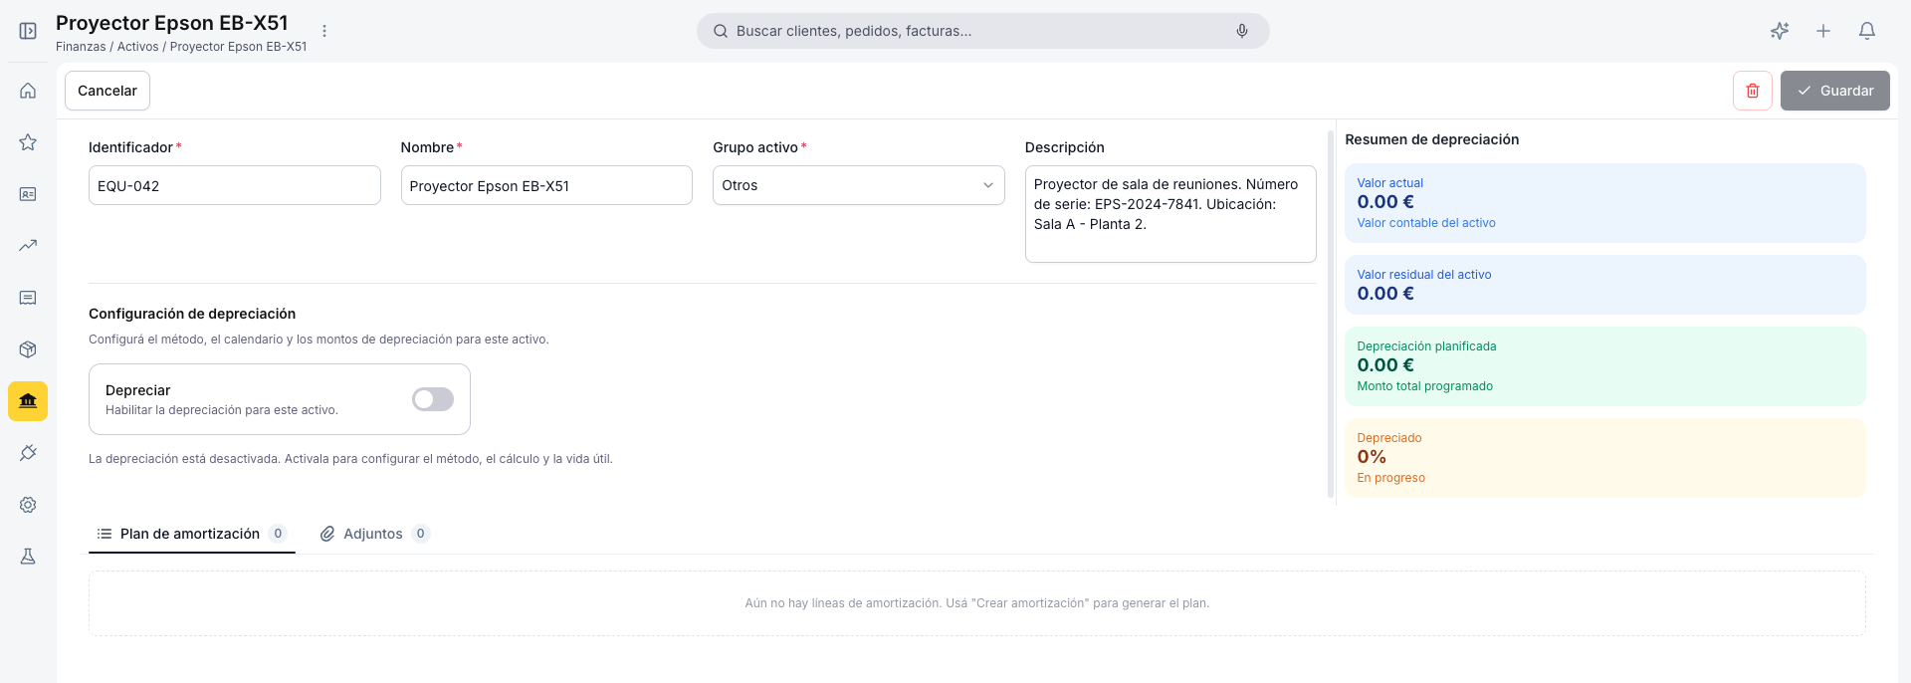Image resolution: width=1911 pixels, height=683 pixels.
Task: Click the global search field
Action: (x=983, y=31)
